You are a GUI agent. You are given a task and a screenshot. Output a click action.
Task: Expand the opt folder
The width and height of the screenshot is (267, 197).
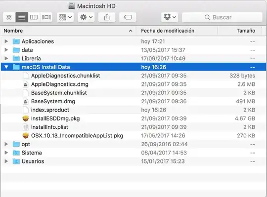pos(6,144)
